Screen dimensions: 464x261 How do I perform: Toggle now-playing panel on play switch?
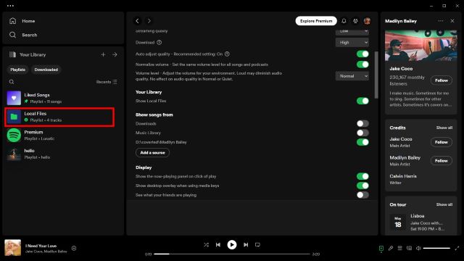[362, 176]
